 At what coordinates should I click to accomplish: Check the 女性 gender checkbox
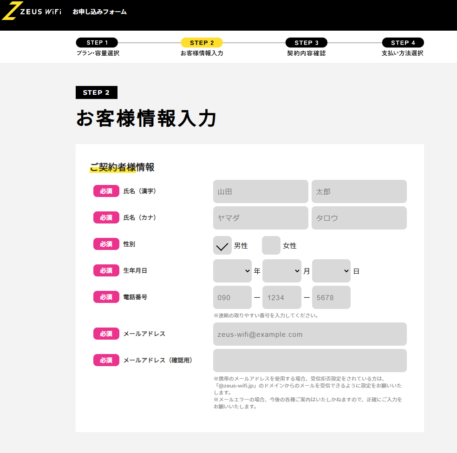pyautogui.click(x=271, y=245)
